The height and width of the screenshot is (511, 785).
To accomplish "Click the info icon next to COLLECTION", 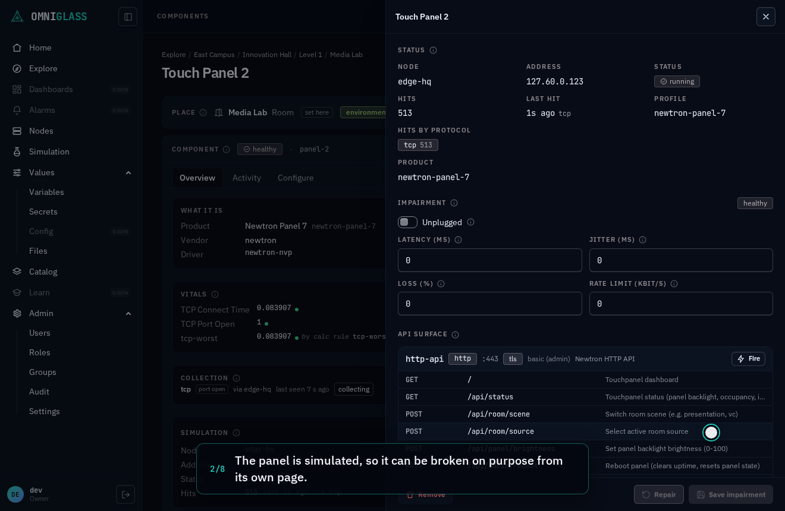I will [x=236, y=378].
